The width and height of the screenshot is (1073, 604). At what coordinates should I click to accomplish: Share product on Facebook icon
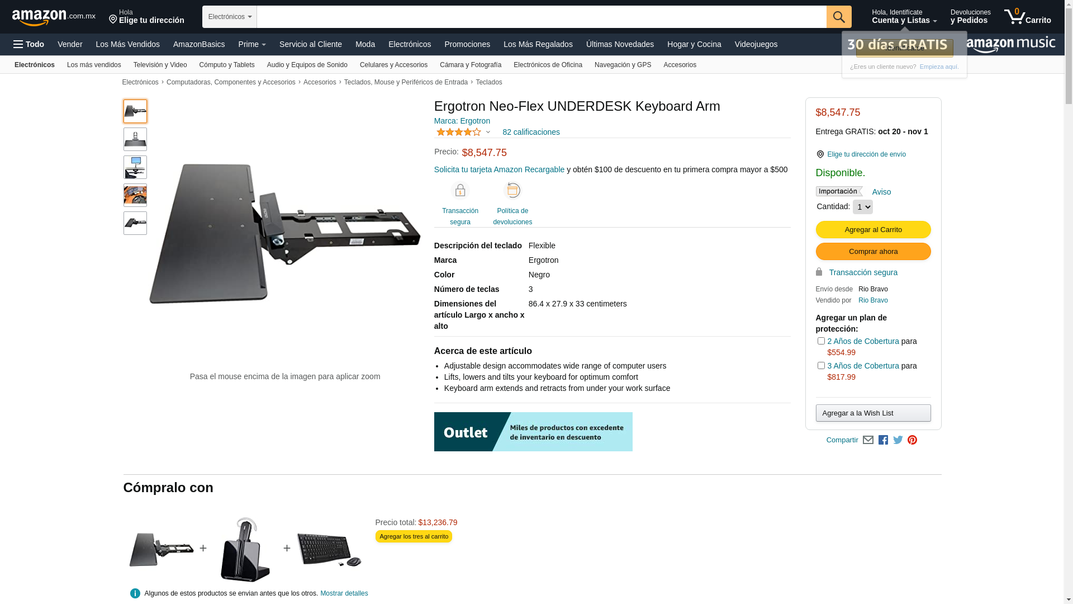click(x=883, y=440)
